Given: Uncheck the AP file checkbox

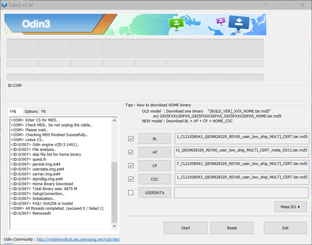Looking at the screenshot, I should coord(131,152).
